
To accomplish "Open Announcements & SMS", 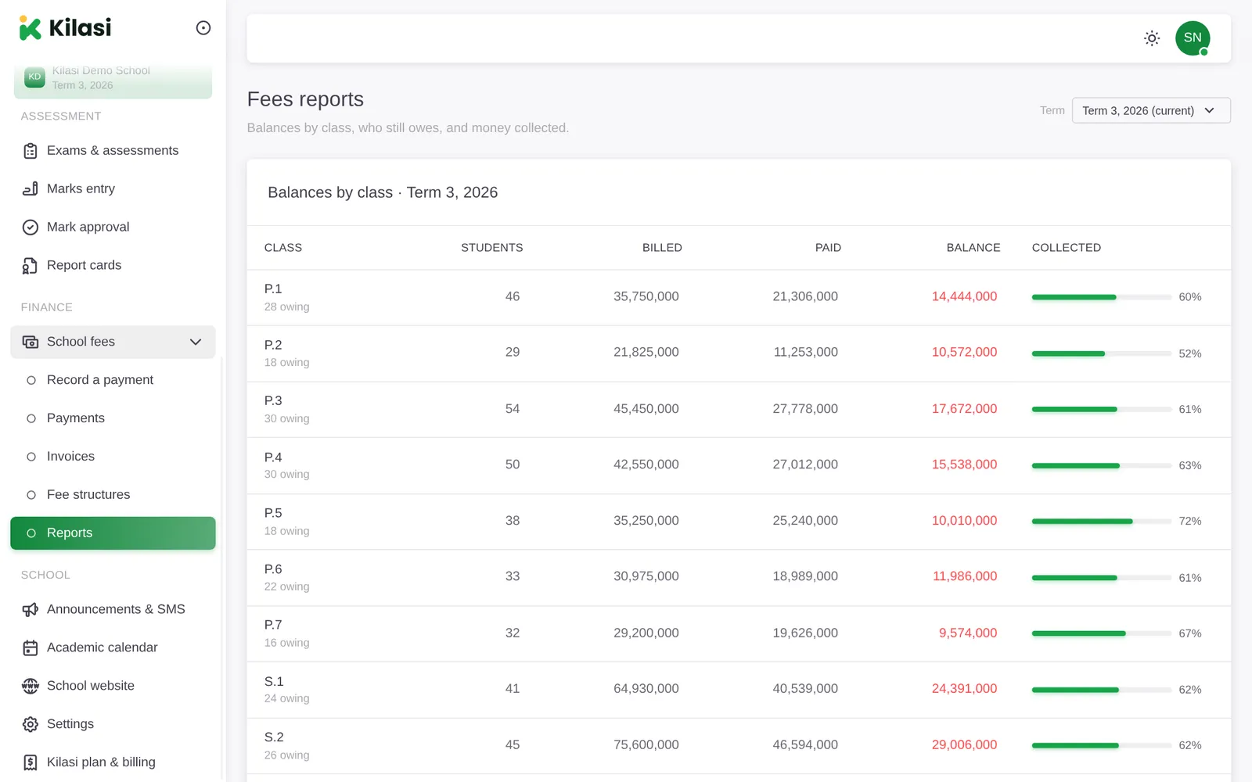I will [113, 610].
